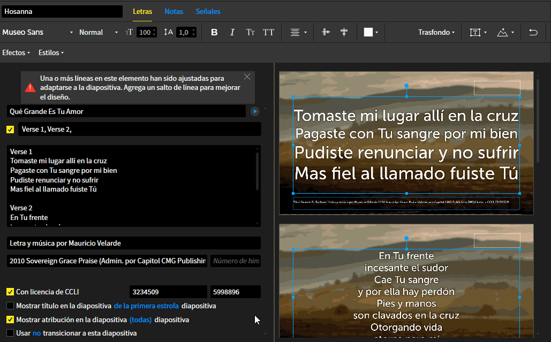This screenshot has width=551, height=342.
Task: Click the Número de himno field
Action: click(x=236, y=261)
